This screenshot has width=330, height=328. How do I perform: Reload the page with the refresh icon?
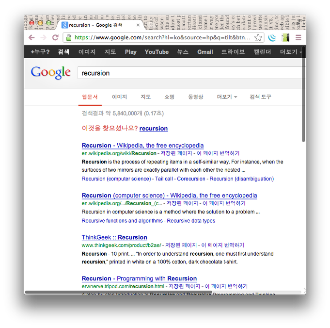pos(55,37)
